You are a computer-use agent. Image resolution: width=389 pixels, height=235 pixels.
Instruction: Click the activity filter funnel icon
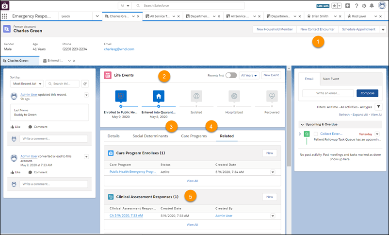pyautogui.click(x=378, y=107)
